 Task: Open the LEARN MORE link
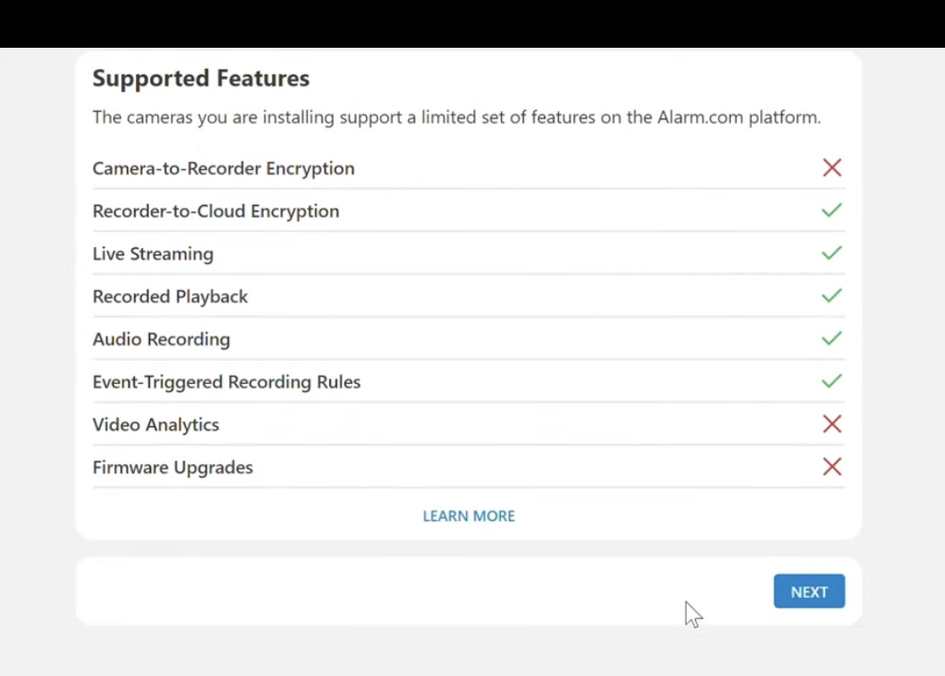click(x=468, y=516)
